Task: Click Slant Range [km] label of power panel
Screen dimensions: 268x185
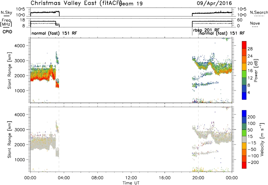Action: point(9,70)
